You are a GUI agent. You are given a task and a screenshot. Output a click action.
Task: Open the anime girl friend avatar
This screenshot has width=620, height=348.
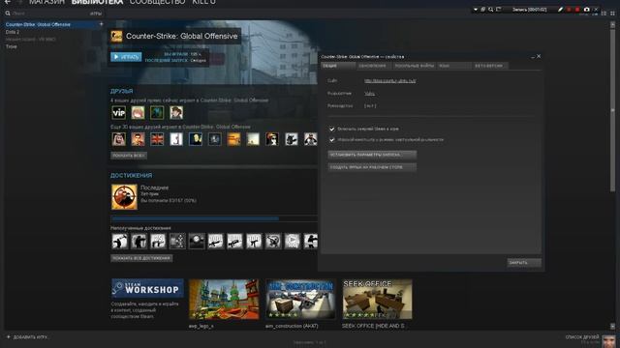pyautogui.click(x=138, y=113)
